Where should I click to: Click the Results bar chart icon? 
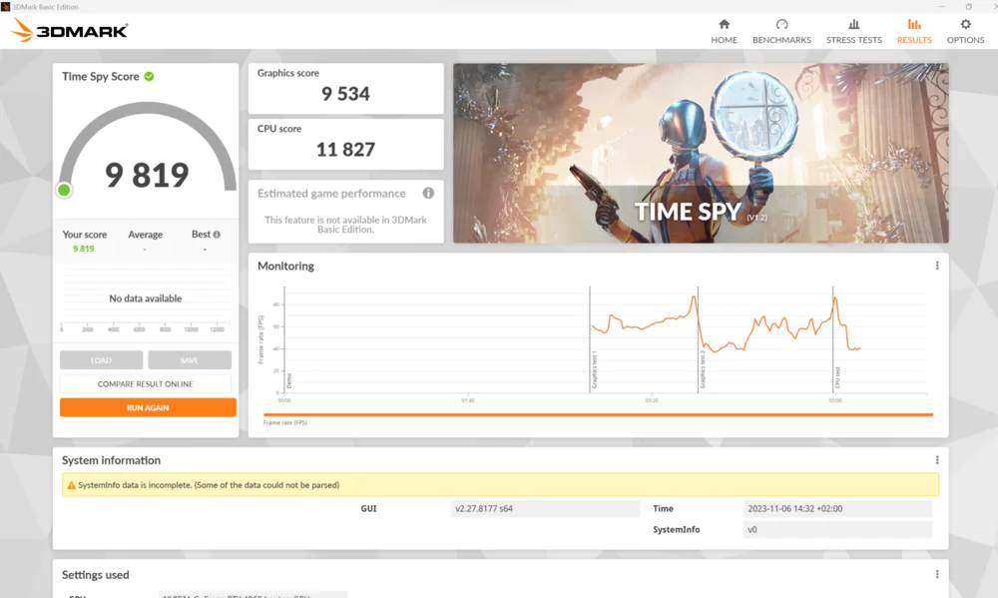[x=914, y=24]
